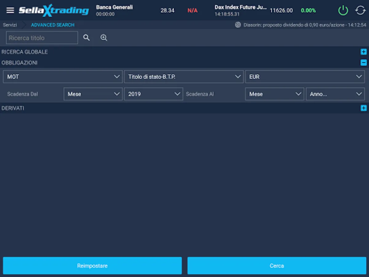Image resolution: width=369 pixels, height=277 pixels.
Task: Open advanced search plus-magnifier icon
Action: 104,38
